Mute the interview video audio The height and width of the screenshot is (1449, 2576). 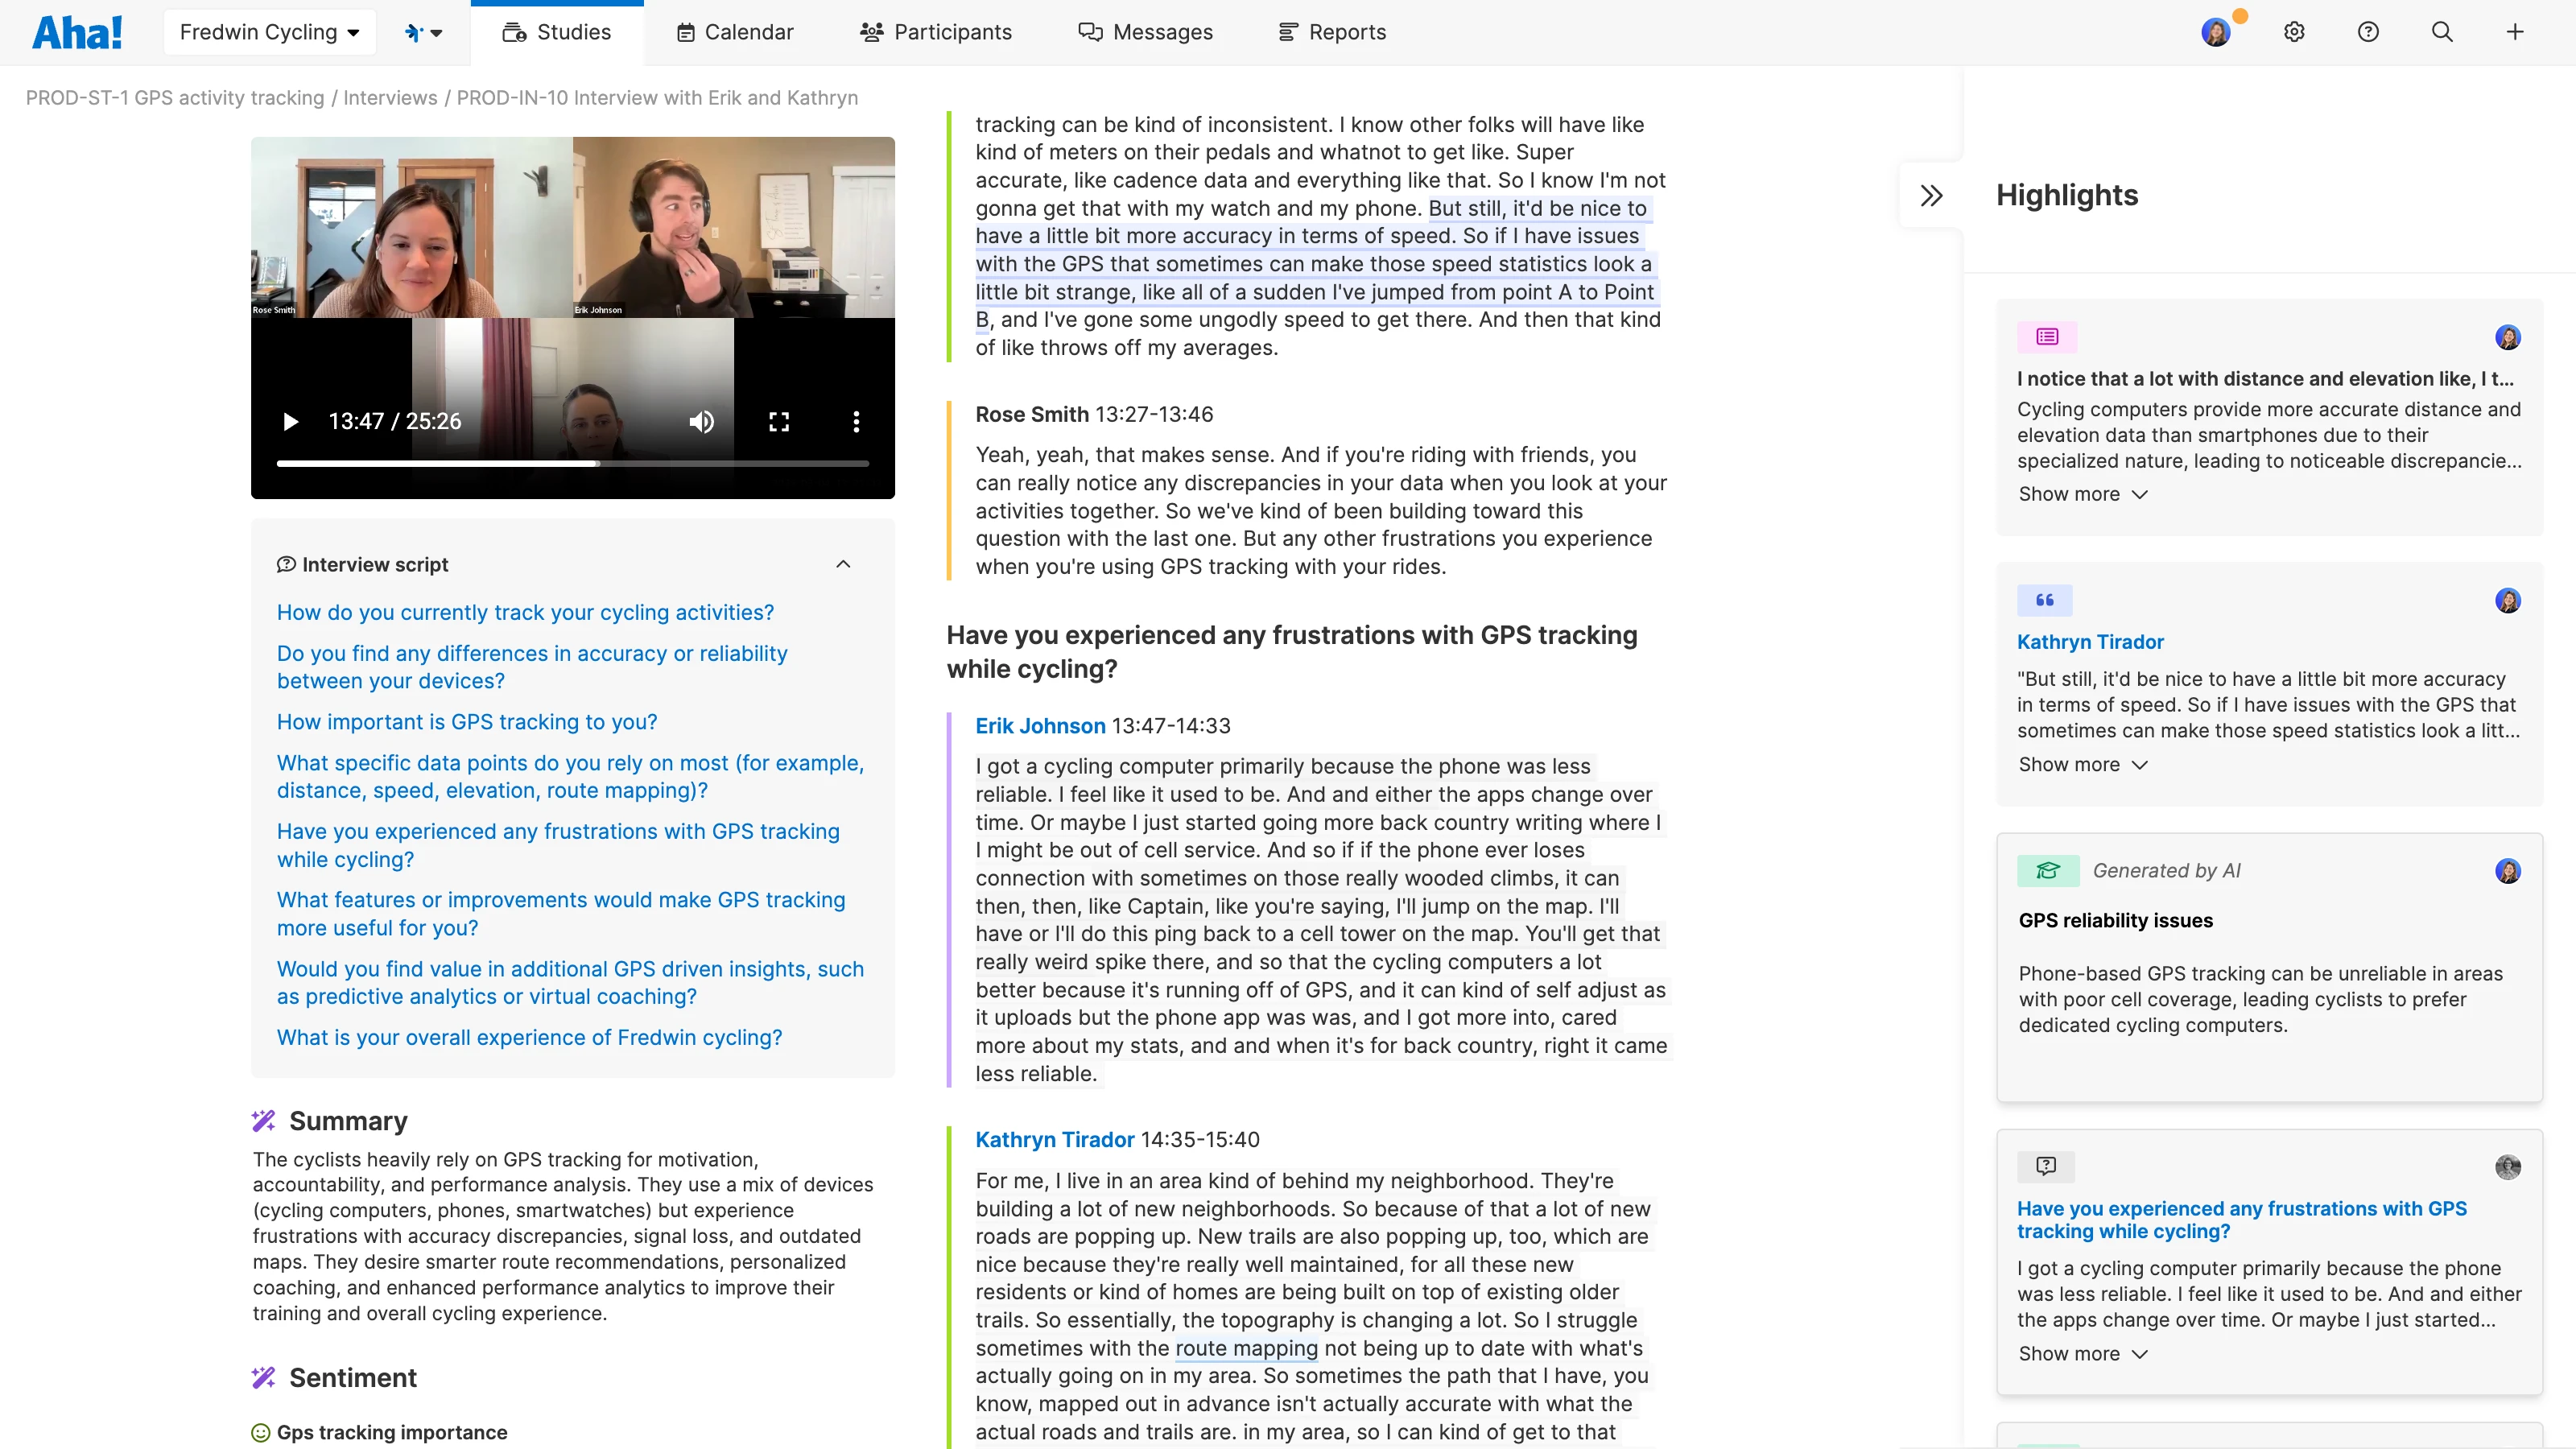tap(701, 421)
